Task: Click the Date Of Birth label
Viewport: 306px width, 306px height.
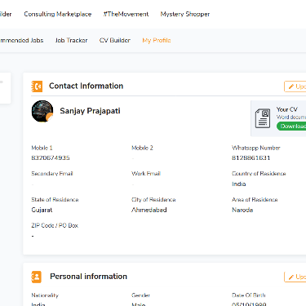Action: point(249,295)
